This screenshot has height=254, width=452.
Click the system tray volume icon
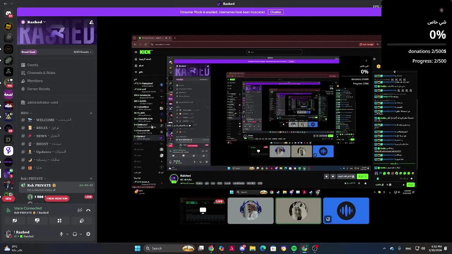click(423, 248)
